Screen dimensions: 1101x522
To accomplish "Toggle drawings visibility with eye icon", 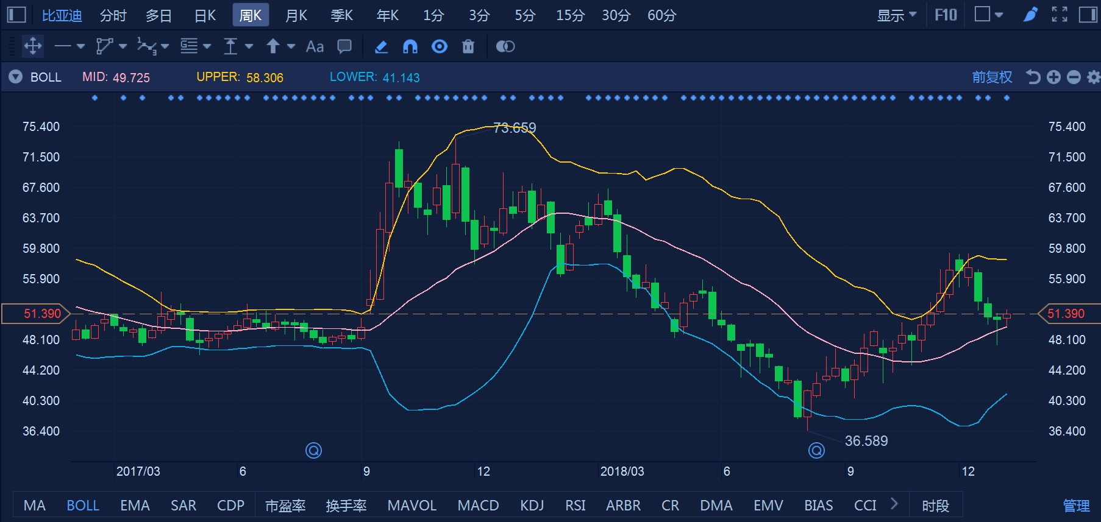I will [x=440, y=46].
